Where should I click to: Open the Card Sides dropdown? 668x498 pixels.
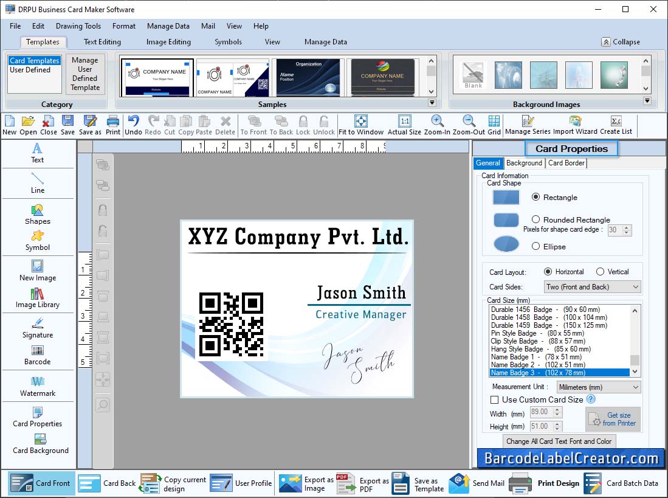(x=592, y=287)
